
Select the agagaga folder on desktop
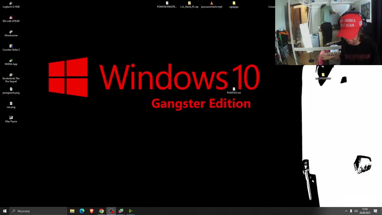pyautogui.click(x=234, y=5)
